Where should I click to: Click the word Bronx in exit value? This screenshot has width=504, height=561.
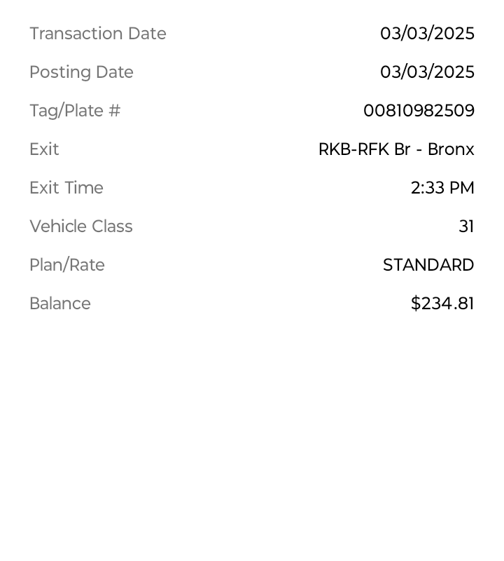point(451,149)
